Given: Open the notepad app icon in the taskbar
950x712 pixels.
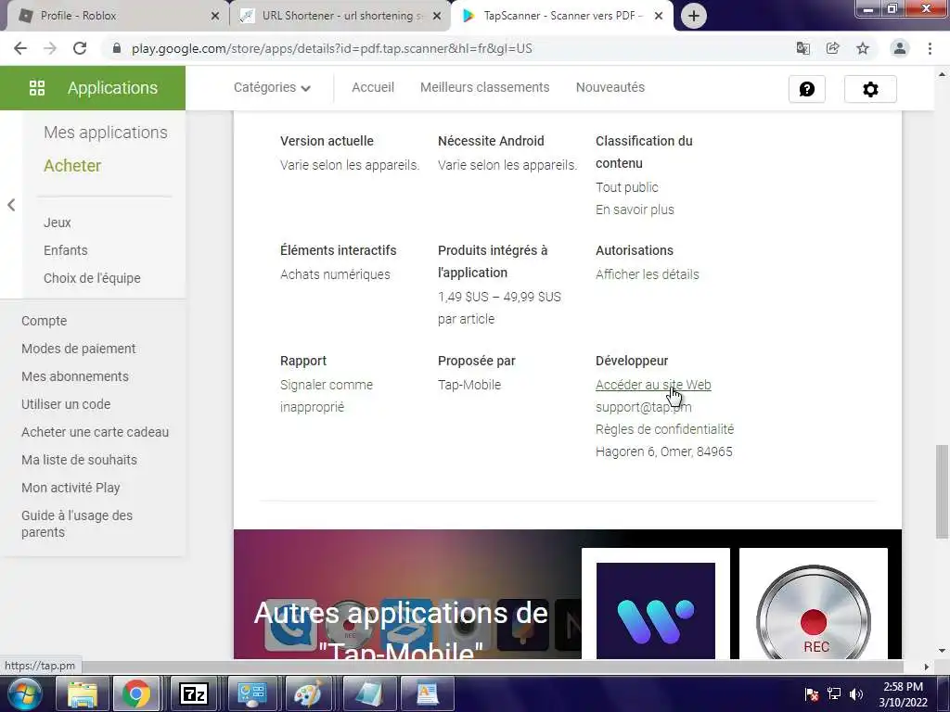Looking at the screenshot, I should click(369, 693).
